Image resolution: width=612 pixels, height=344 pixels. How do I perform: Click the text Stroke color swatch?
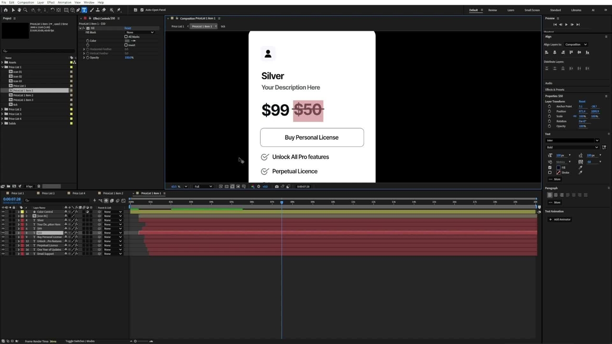pyautogui.click(x=558, y=172)
